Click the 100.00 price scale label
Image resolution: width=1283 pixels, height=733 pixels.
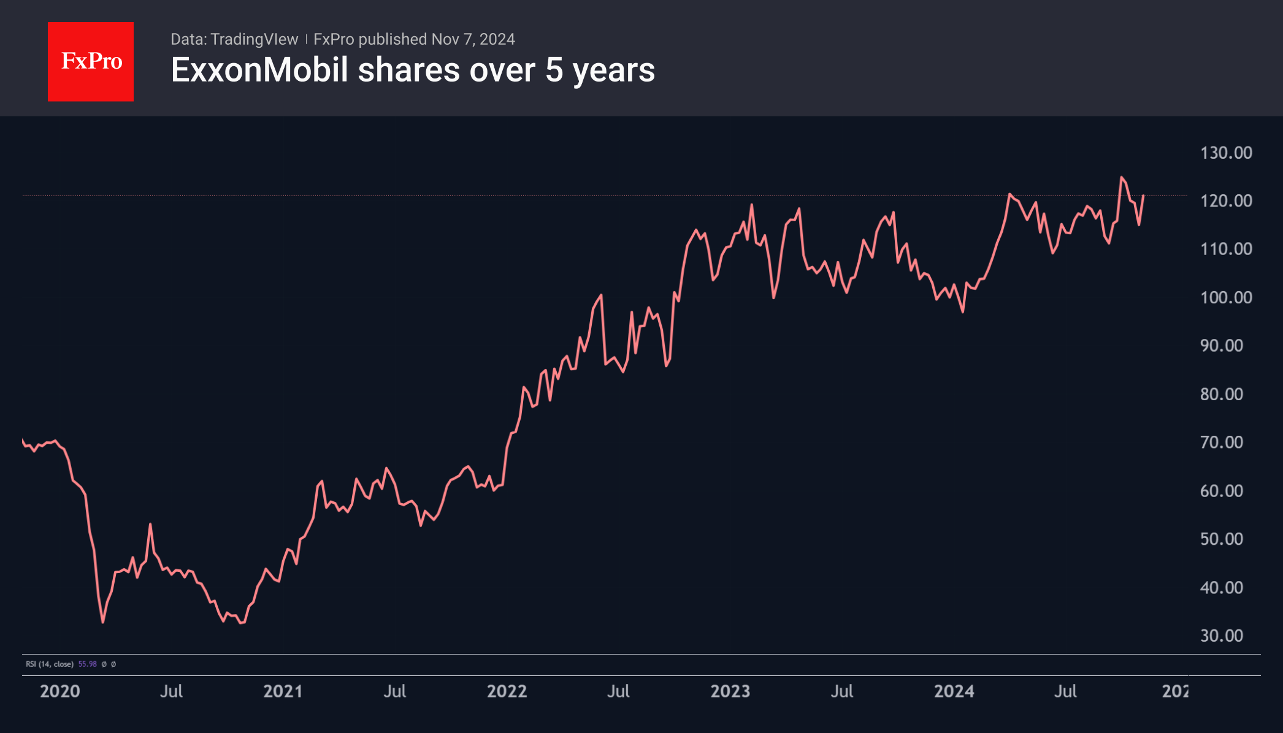[1226, 298]
